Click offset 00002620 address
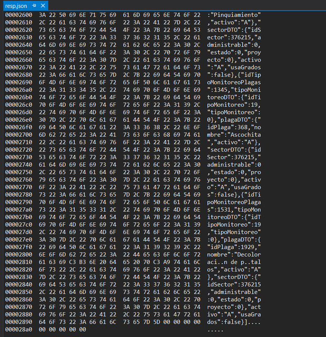This screenshot has height=337, width=326. tap(19, 30)
